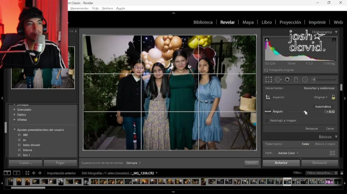Apply the baby shower user preset
Image resolution: width=347 pixels, height=194 pixels.
coord(32,145)
